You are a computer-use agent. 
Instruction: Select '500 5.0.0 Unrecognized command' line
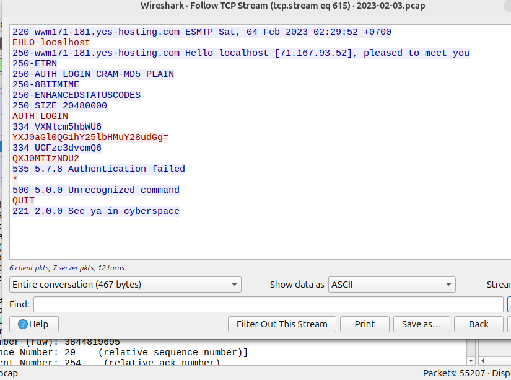point(96,190)
